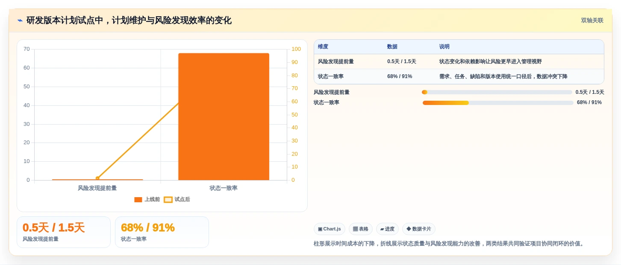The image size is (621, 265).
Task: Toggle the 上线前 legend swatch
Action: [138, 200]
